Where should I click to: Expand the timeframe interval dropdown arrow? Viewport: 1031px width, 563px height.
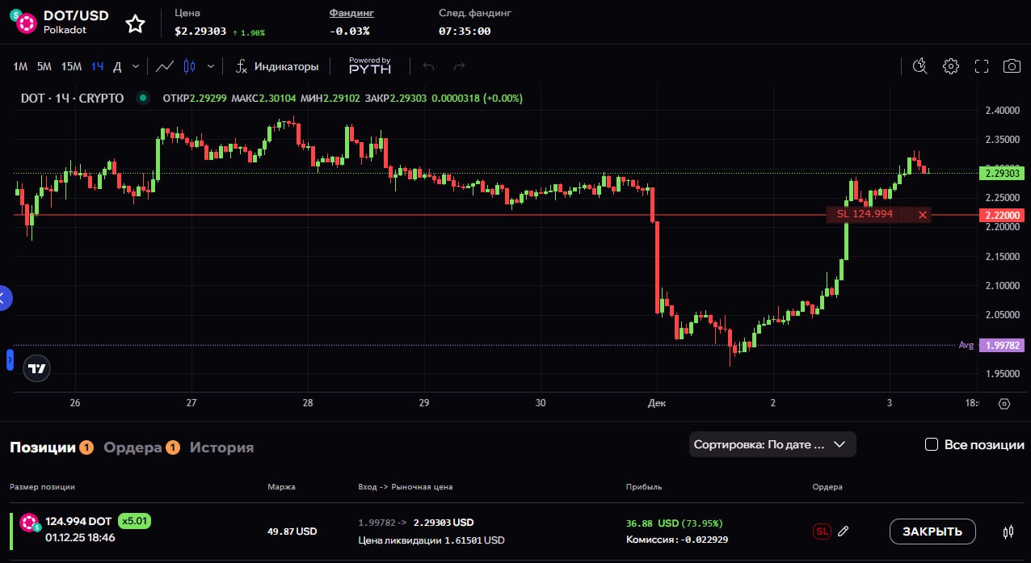click(136, 66)
